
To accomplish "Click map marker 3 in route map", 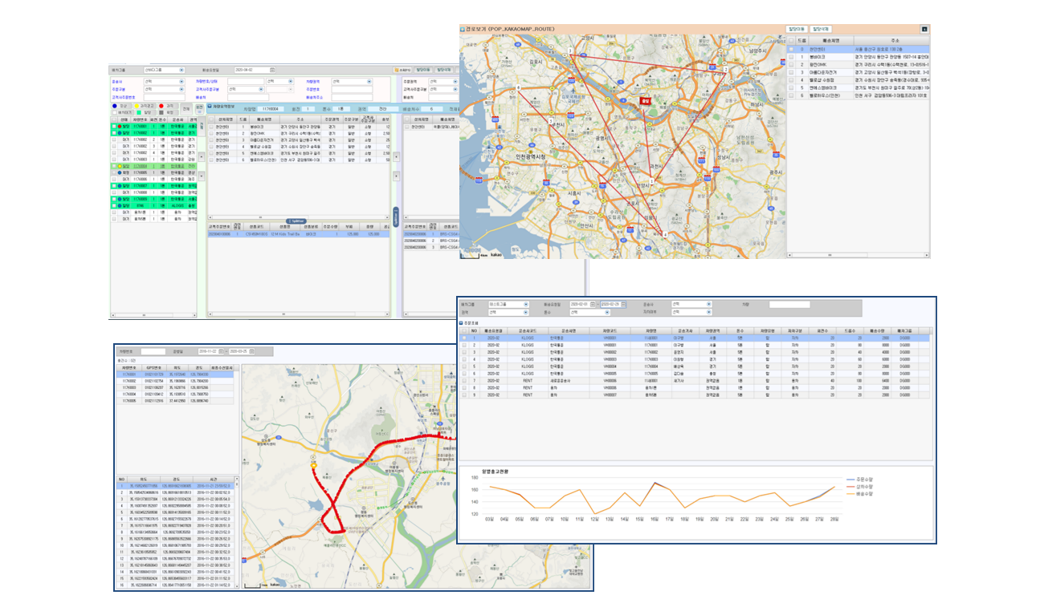I will point(570,51).
